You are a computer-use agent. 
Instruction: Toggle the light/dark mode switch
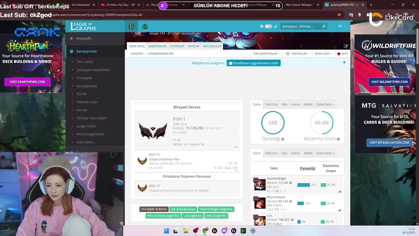(268, 26)
